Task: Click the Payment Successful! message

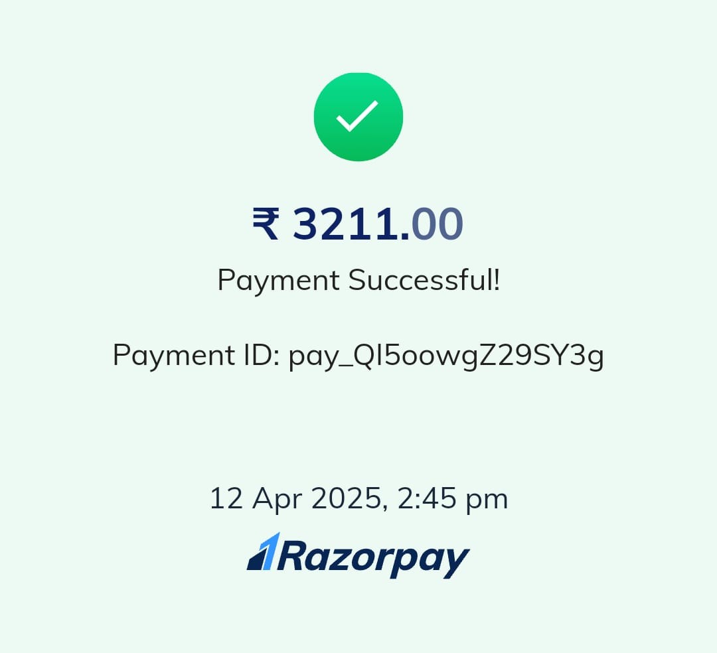Action: pyautogui.click(x=359, y=279)
